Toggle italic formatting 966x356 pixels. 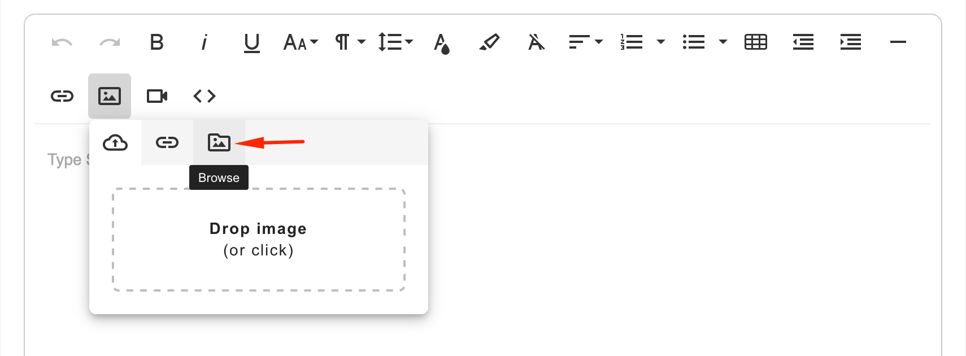tap(204, 42)
